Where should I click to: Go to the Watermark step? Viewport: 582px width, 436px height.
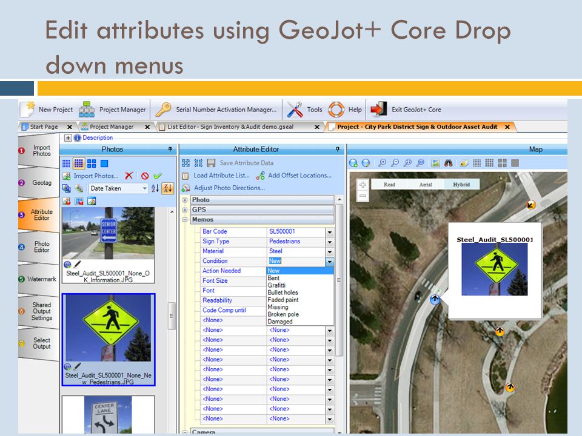(x=38, y=279)
